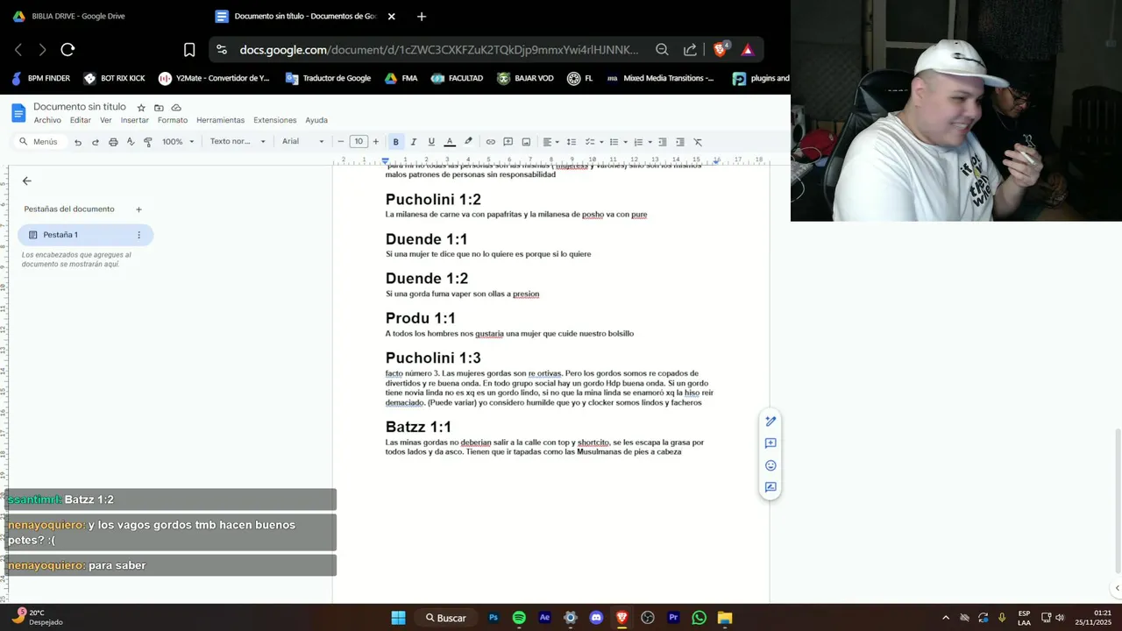Clear formatting from selected text
Viewport: 1122px width, 631px height.
[698, 142]
